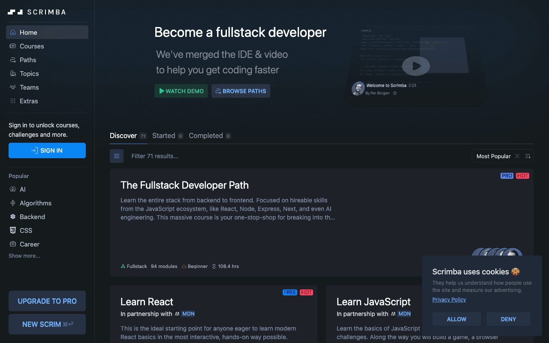
Task: Open the CSS topic
Action: pos(47,230)
